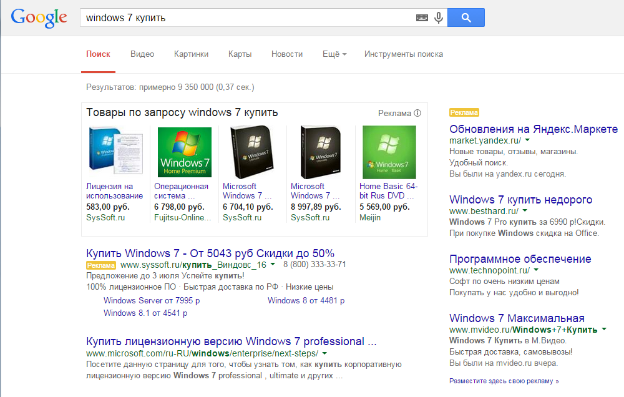
Task: Open Купить лицензионную версию Windows 7 professional result
Action: coord(232,341)
